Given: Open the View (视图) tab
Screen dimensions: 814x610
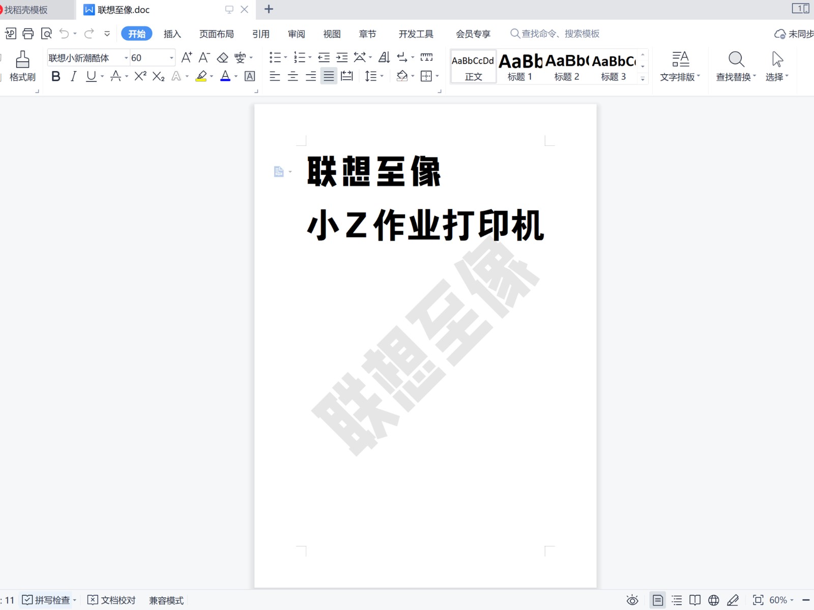Looking at the screenshot, I should tap(332, 34).
